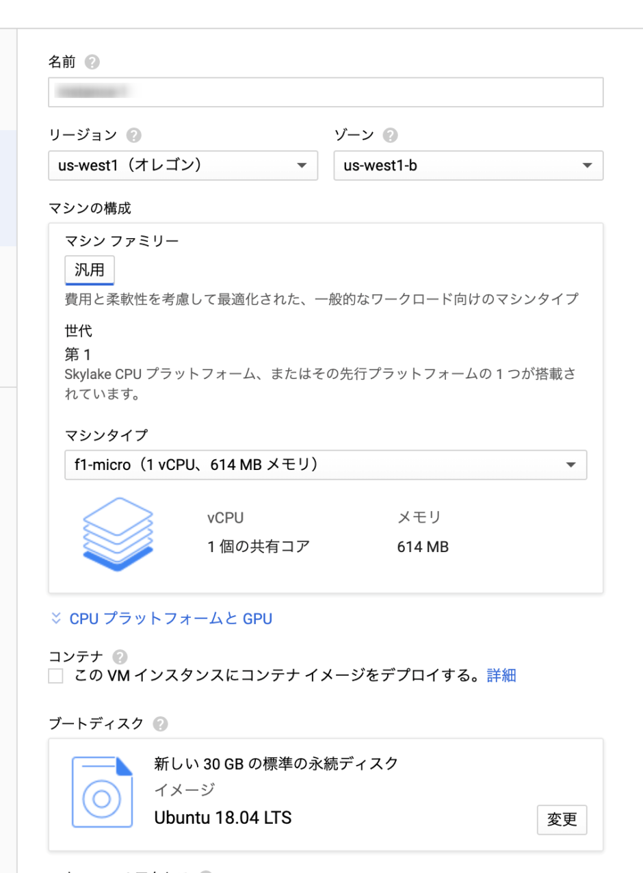Open the リージョン dropdown showing us-west1（オレゴン）
This screenshot has height=873, width=643.
click(x=183, y=166)
